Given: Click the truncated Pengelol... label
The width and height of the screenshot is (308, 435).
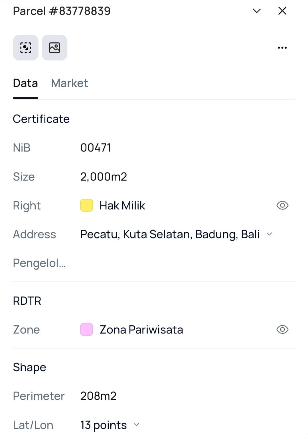Looking at the screenshot, I should pyautogui.click(x=39, y=263).
